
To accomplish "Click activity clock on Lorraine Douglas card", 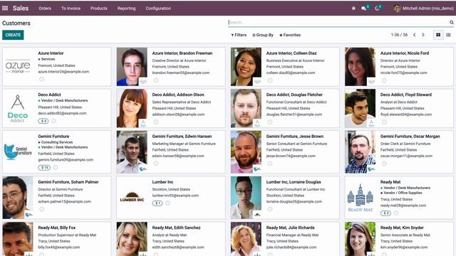I will (270, 209).
